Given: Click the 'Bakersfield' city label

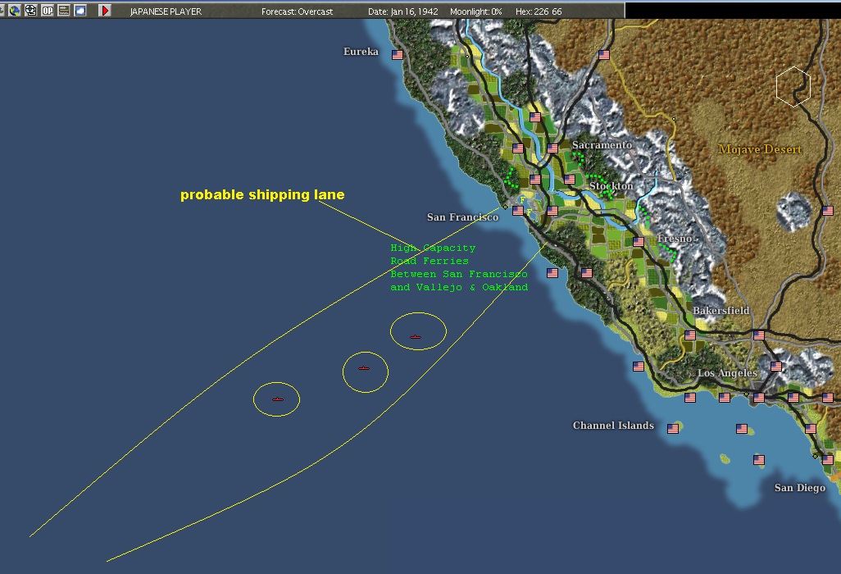Looking at the screenshot, I should coord(721,310).
